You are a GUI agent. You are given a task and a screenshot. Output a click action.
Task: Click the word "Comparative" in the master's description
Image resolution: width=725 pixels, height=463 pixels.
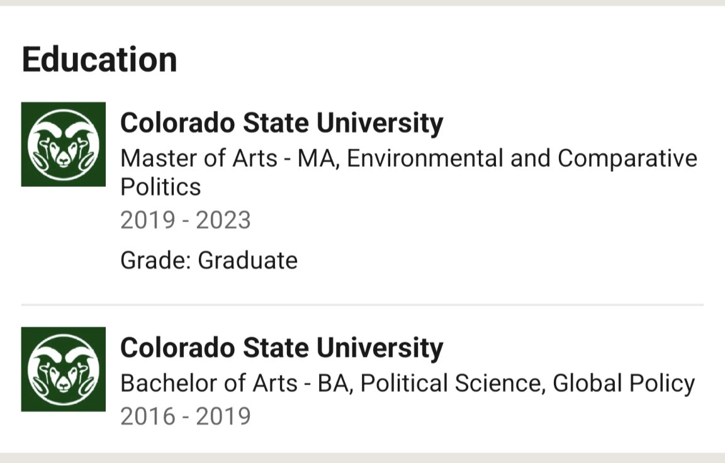627,158
